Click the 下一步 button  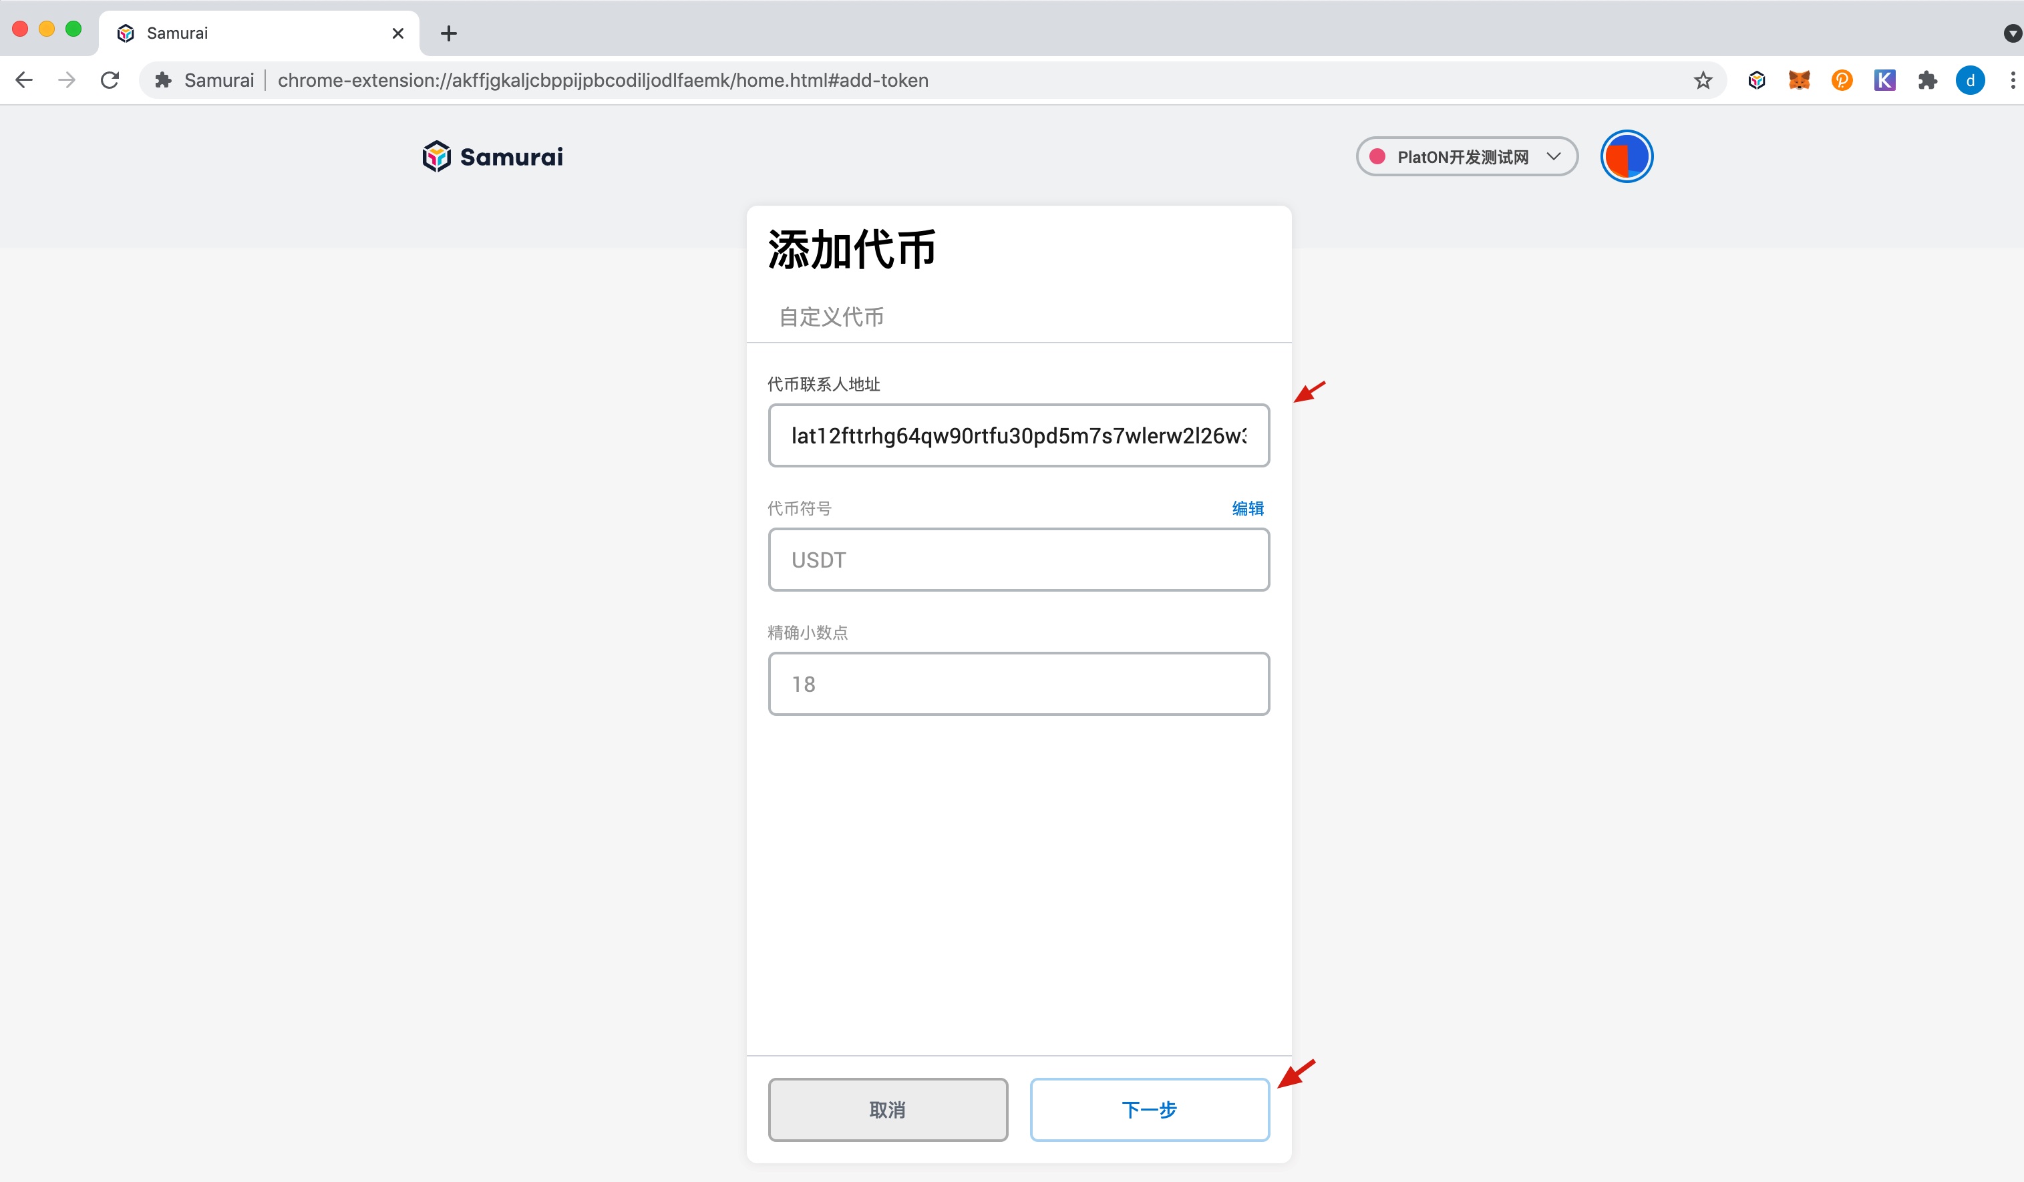point(1150,1110)
